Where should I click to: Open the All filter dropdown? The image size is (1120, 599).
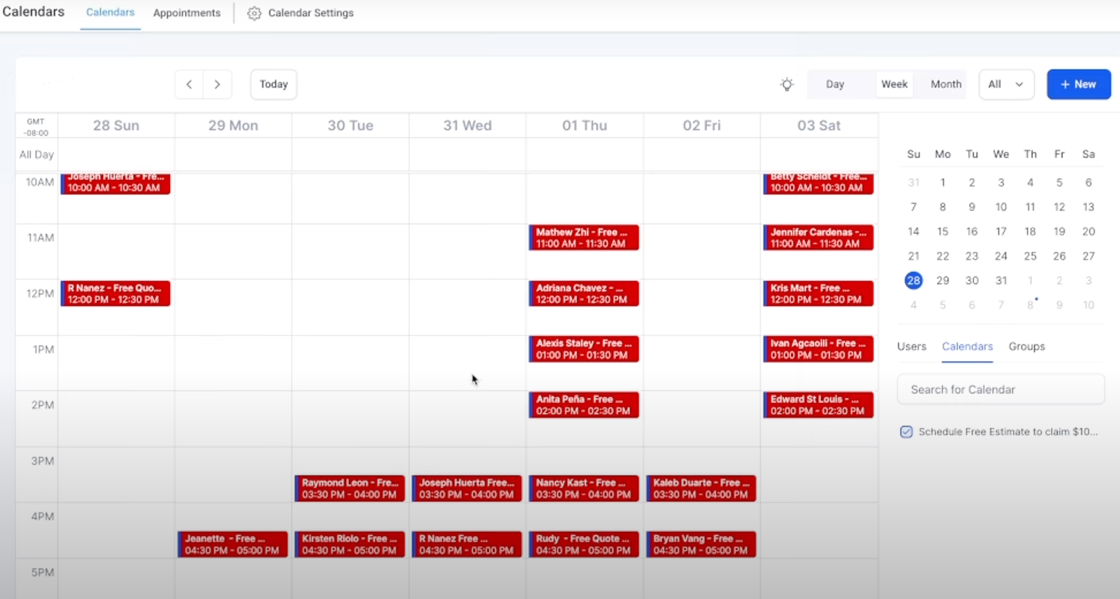pyautogui.click(x=1005, y=84)
